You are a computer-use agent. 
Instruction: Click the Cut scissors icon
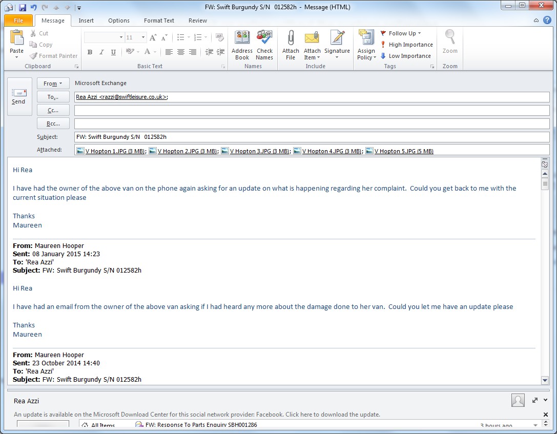click(33, 33)
